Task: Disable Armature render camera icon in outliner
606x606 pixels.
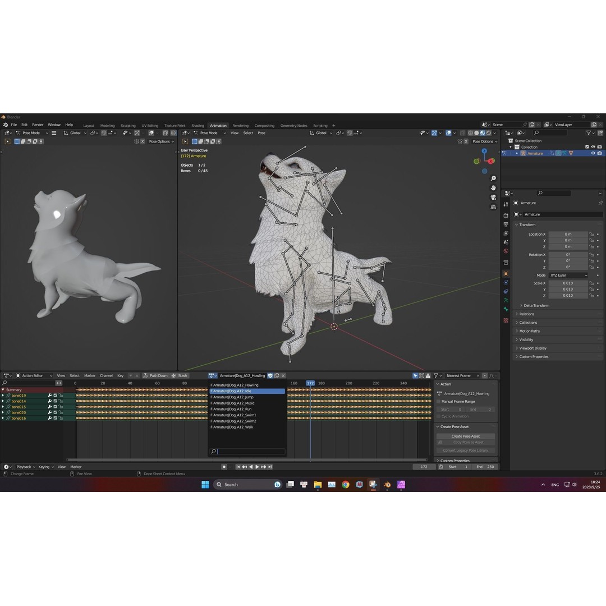Action: click(x=599, y=153)
